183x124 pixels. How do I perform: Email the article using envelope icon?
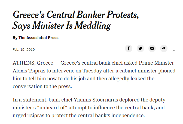coord(152,48)
